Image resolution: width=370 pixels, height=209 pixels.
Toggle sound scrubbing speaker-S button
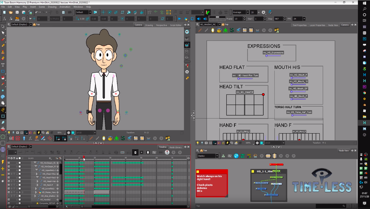[205, 19]
